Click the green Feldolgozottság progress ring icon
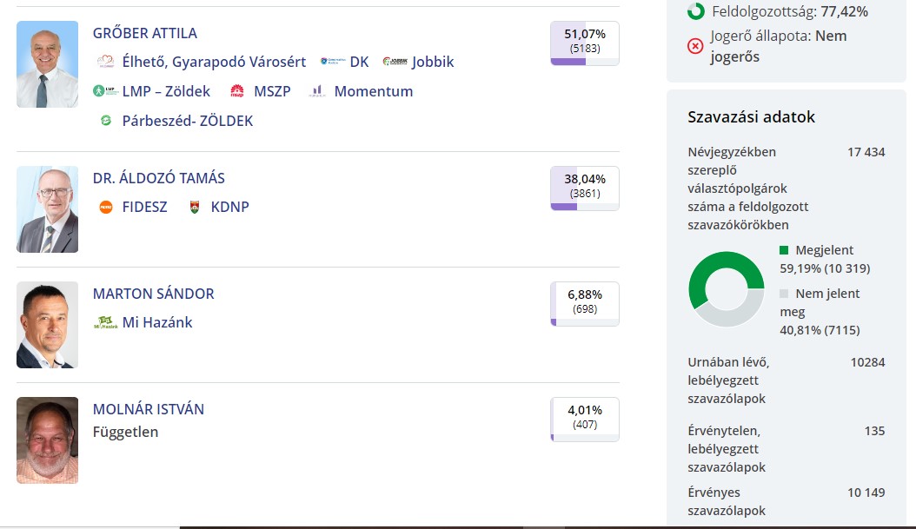 pos(695,11)
